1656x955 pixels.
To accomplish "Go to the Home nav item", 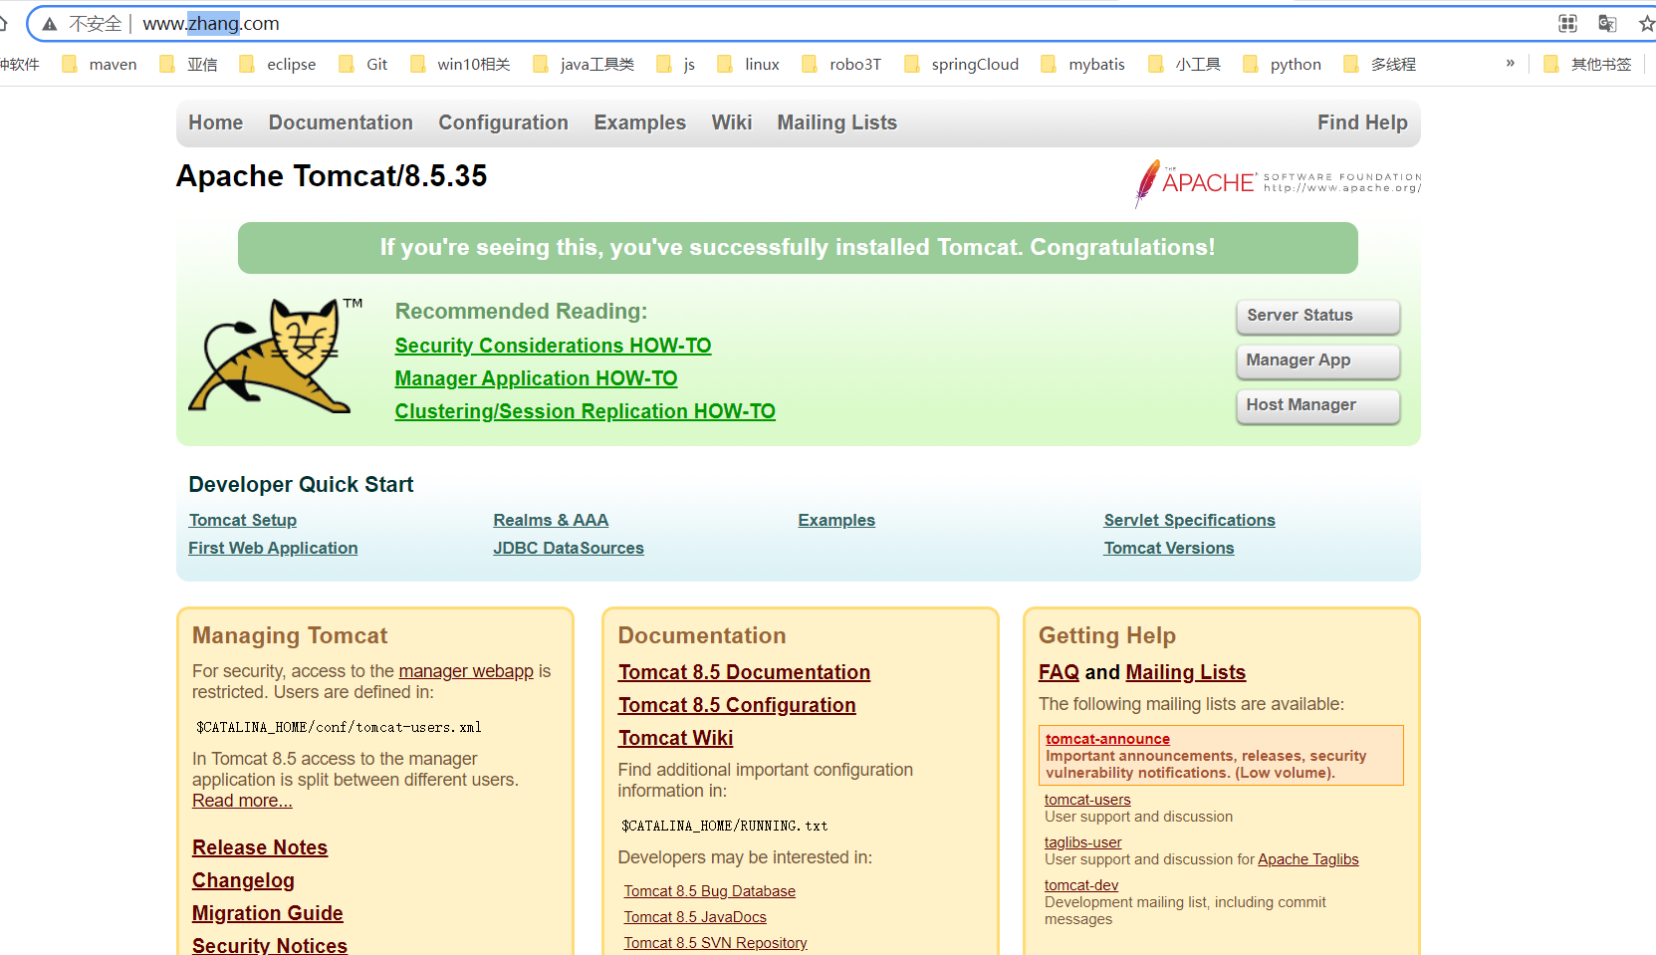I will [216, 122].
